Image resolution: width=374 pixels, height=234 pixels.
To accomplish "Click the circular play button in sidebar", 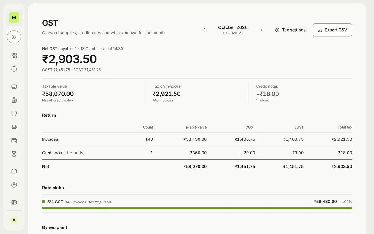I will [14, 37].
